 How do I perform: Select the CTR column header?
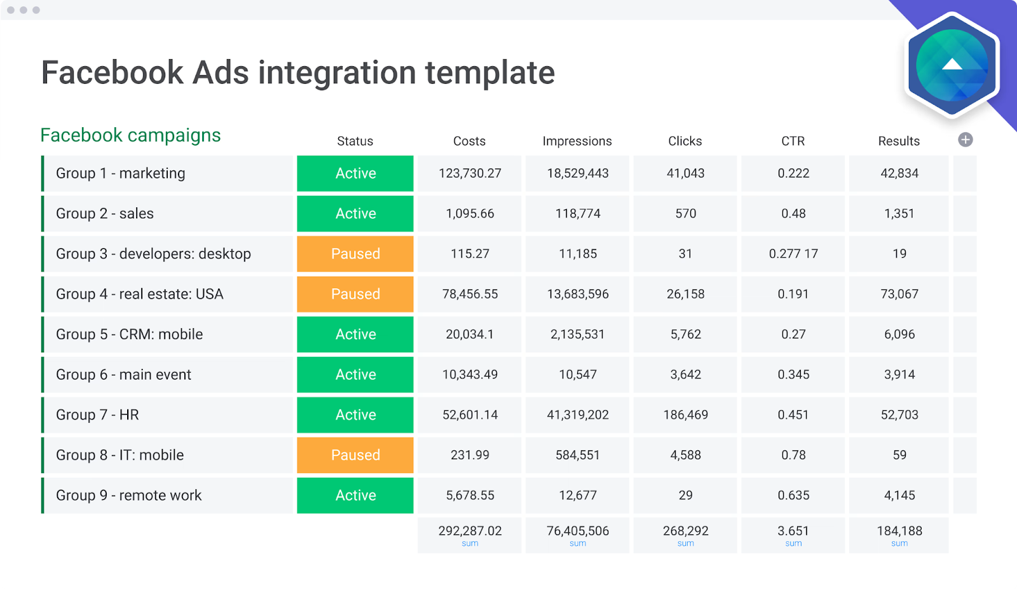pos(793,141)
